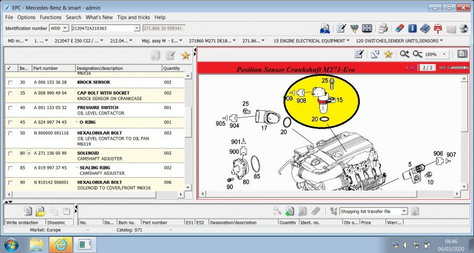The width and height of the screenshot is (474, 253).
Task: Zoom out of the parts diagram
Action: [x=418, y=54]
